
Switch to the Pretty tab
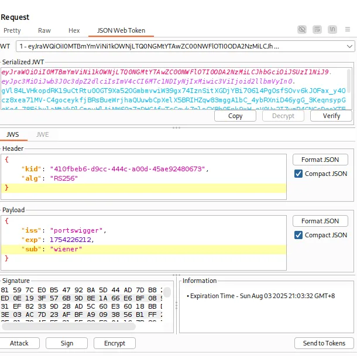point(12,30)
